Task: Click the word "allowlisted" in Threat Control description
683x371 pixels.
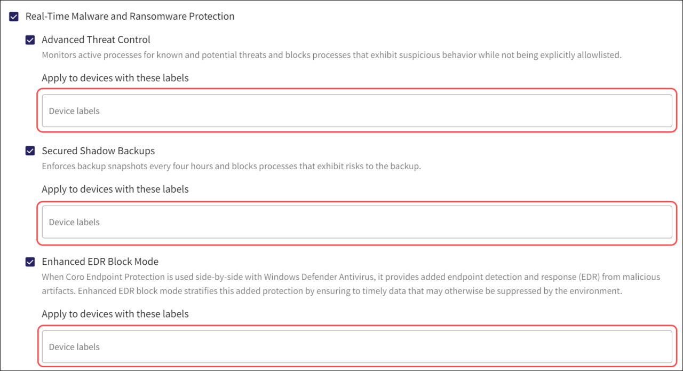Action: pos(598,55)
